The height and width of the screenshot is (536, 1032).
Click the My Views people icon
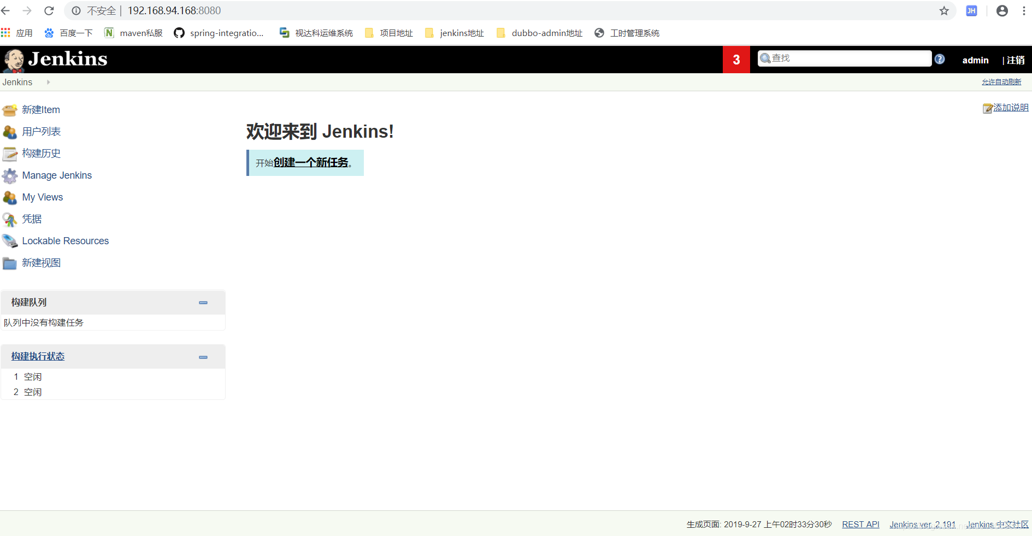[10, 197]
